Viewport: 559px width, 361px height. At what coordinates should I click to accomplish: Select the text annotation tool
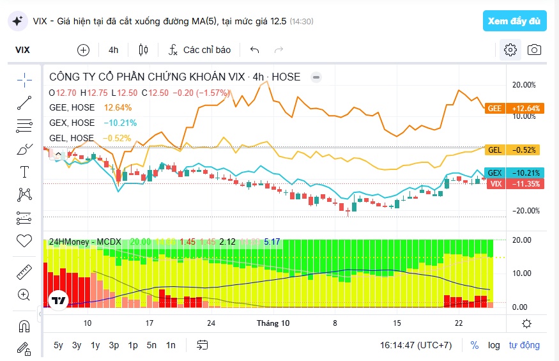coord(24,172)
